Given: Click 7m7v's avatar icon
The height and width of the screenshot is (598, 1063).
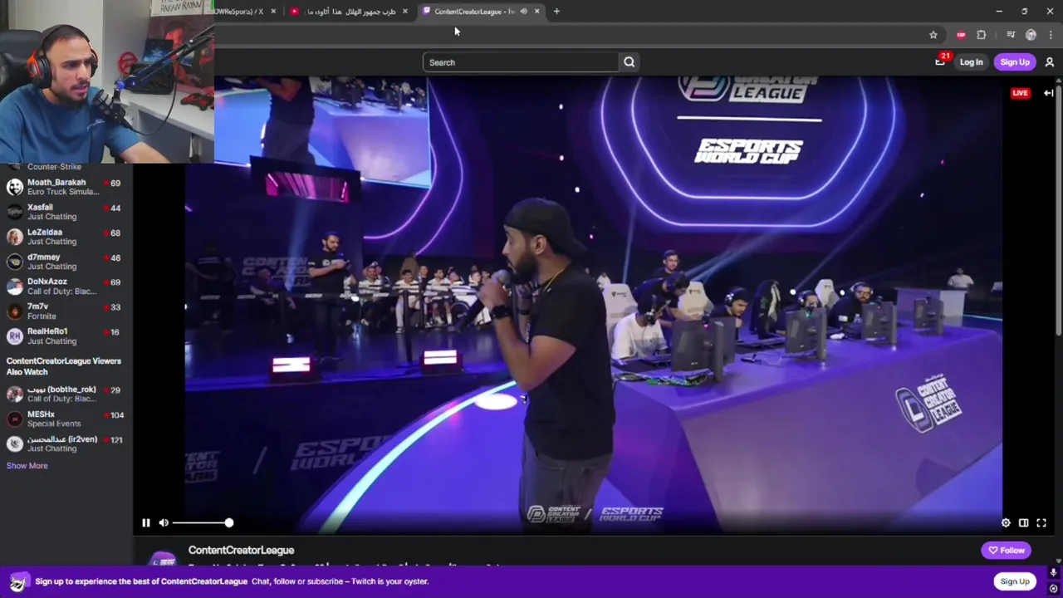Looking at the screenshot, I should pos(14,311).
